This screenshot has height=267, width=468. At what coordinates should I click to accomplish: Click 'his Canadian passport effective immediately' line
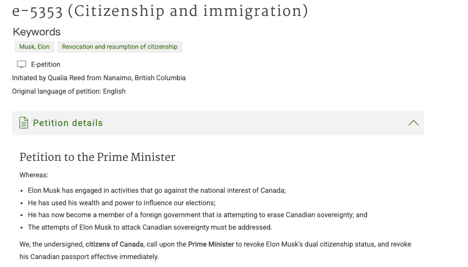click(x=89, y=257)
